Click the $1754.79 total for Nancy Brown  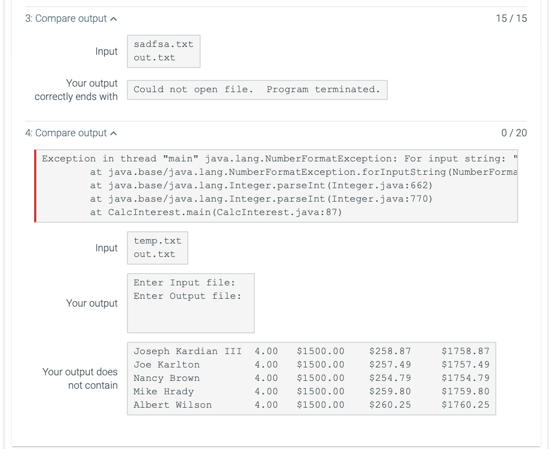coord(466,378)
